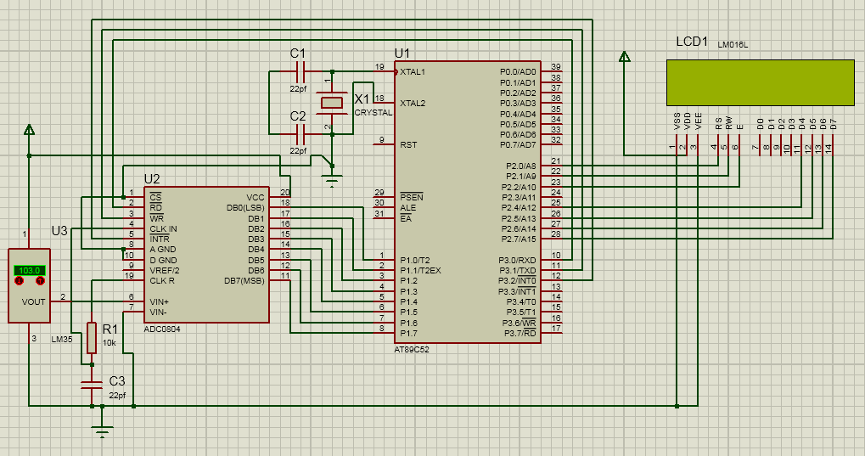865x456 pixels.
Task: Click the RST pin label on U1
Action: coord(408,144)
